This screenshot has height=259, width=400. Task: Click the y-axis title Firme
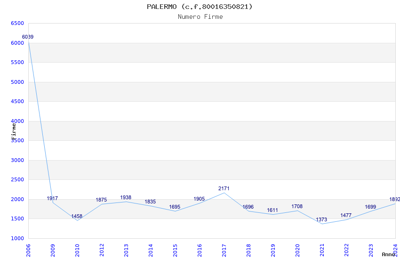pos(14,131)
